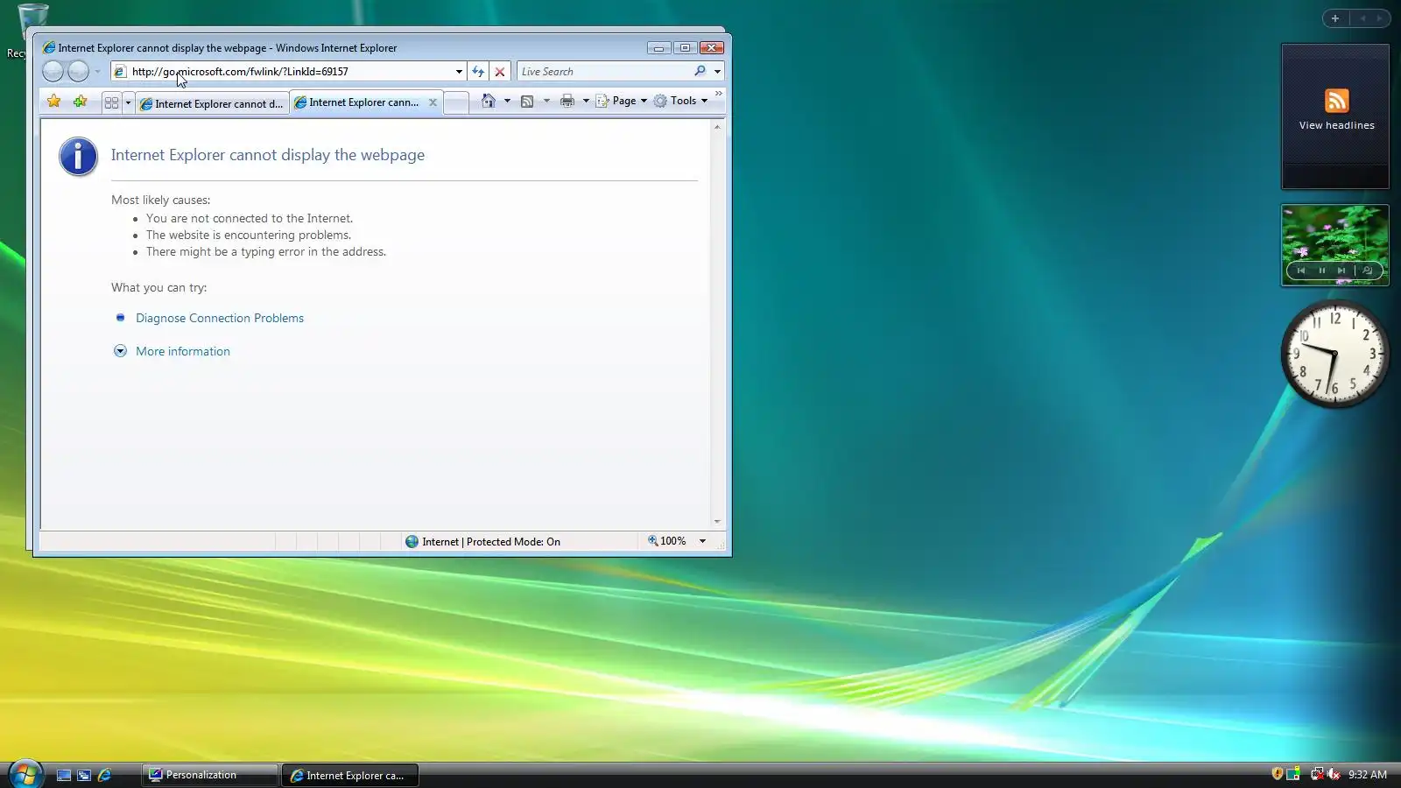Open the Page menu

point(622,101)
